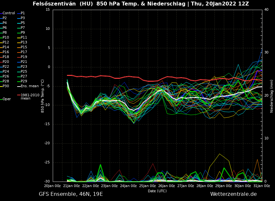Select the P15 legend entry
275x201 pixels.
coord(24,47)
